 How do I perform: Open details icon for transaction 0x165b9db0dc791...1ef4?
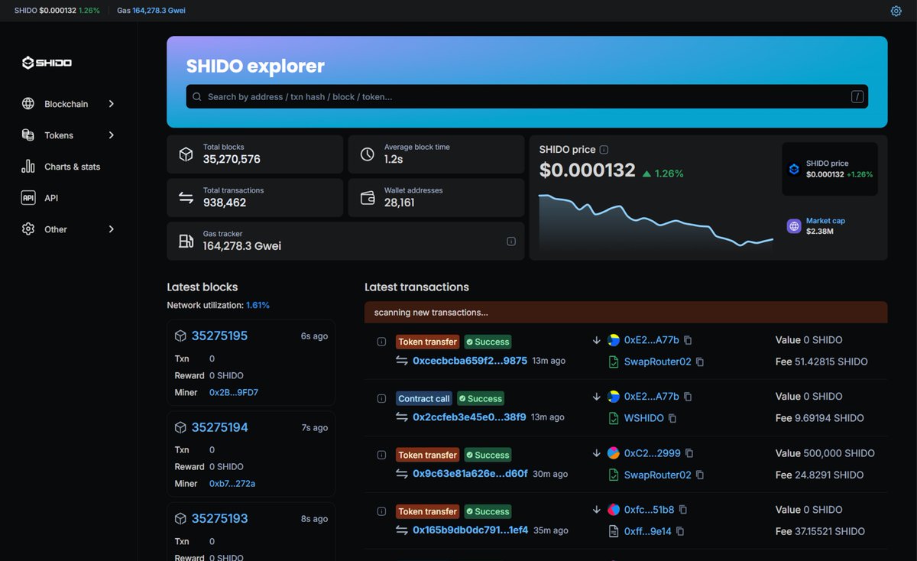tap(381, 511)
